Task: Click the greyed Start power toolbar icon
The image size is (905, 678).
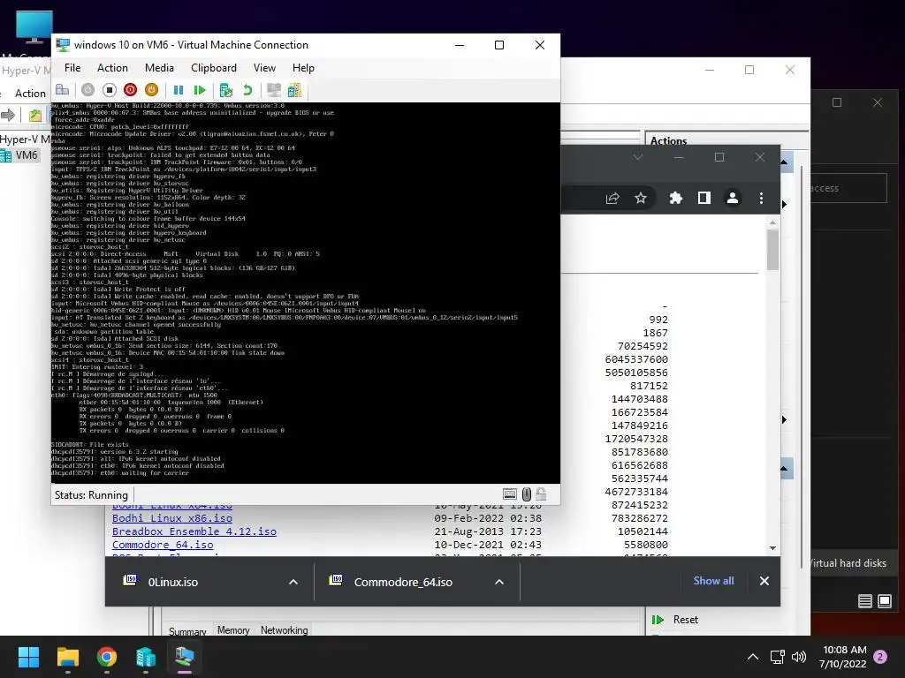Action: click(87, 90)
